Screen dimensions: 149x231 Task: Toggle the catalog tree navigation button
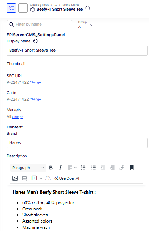(11, 8)
